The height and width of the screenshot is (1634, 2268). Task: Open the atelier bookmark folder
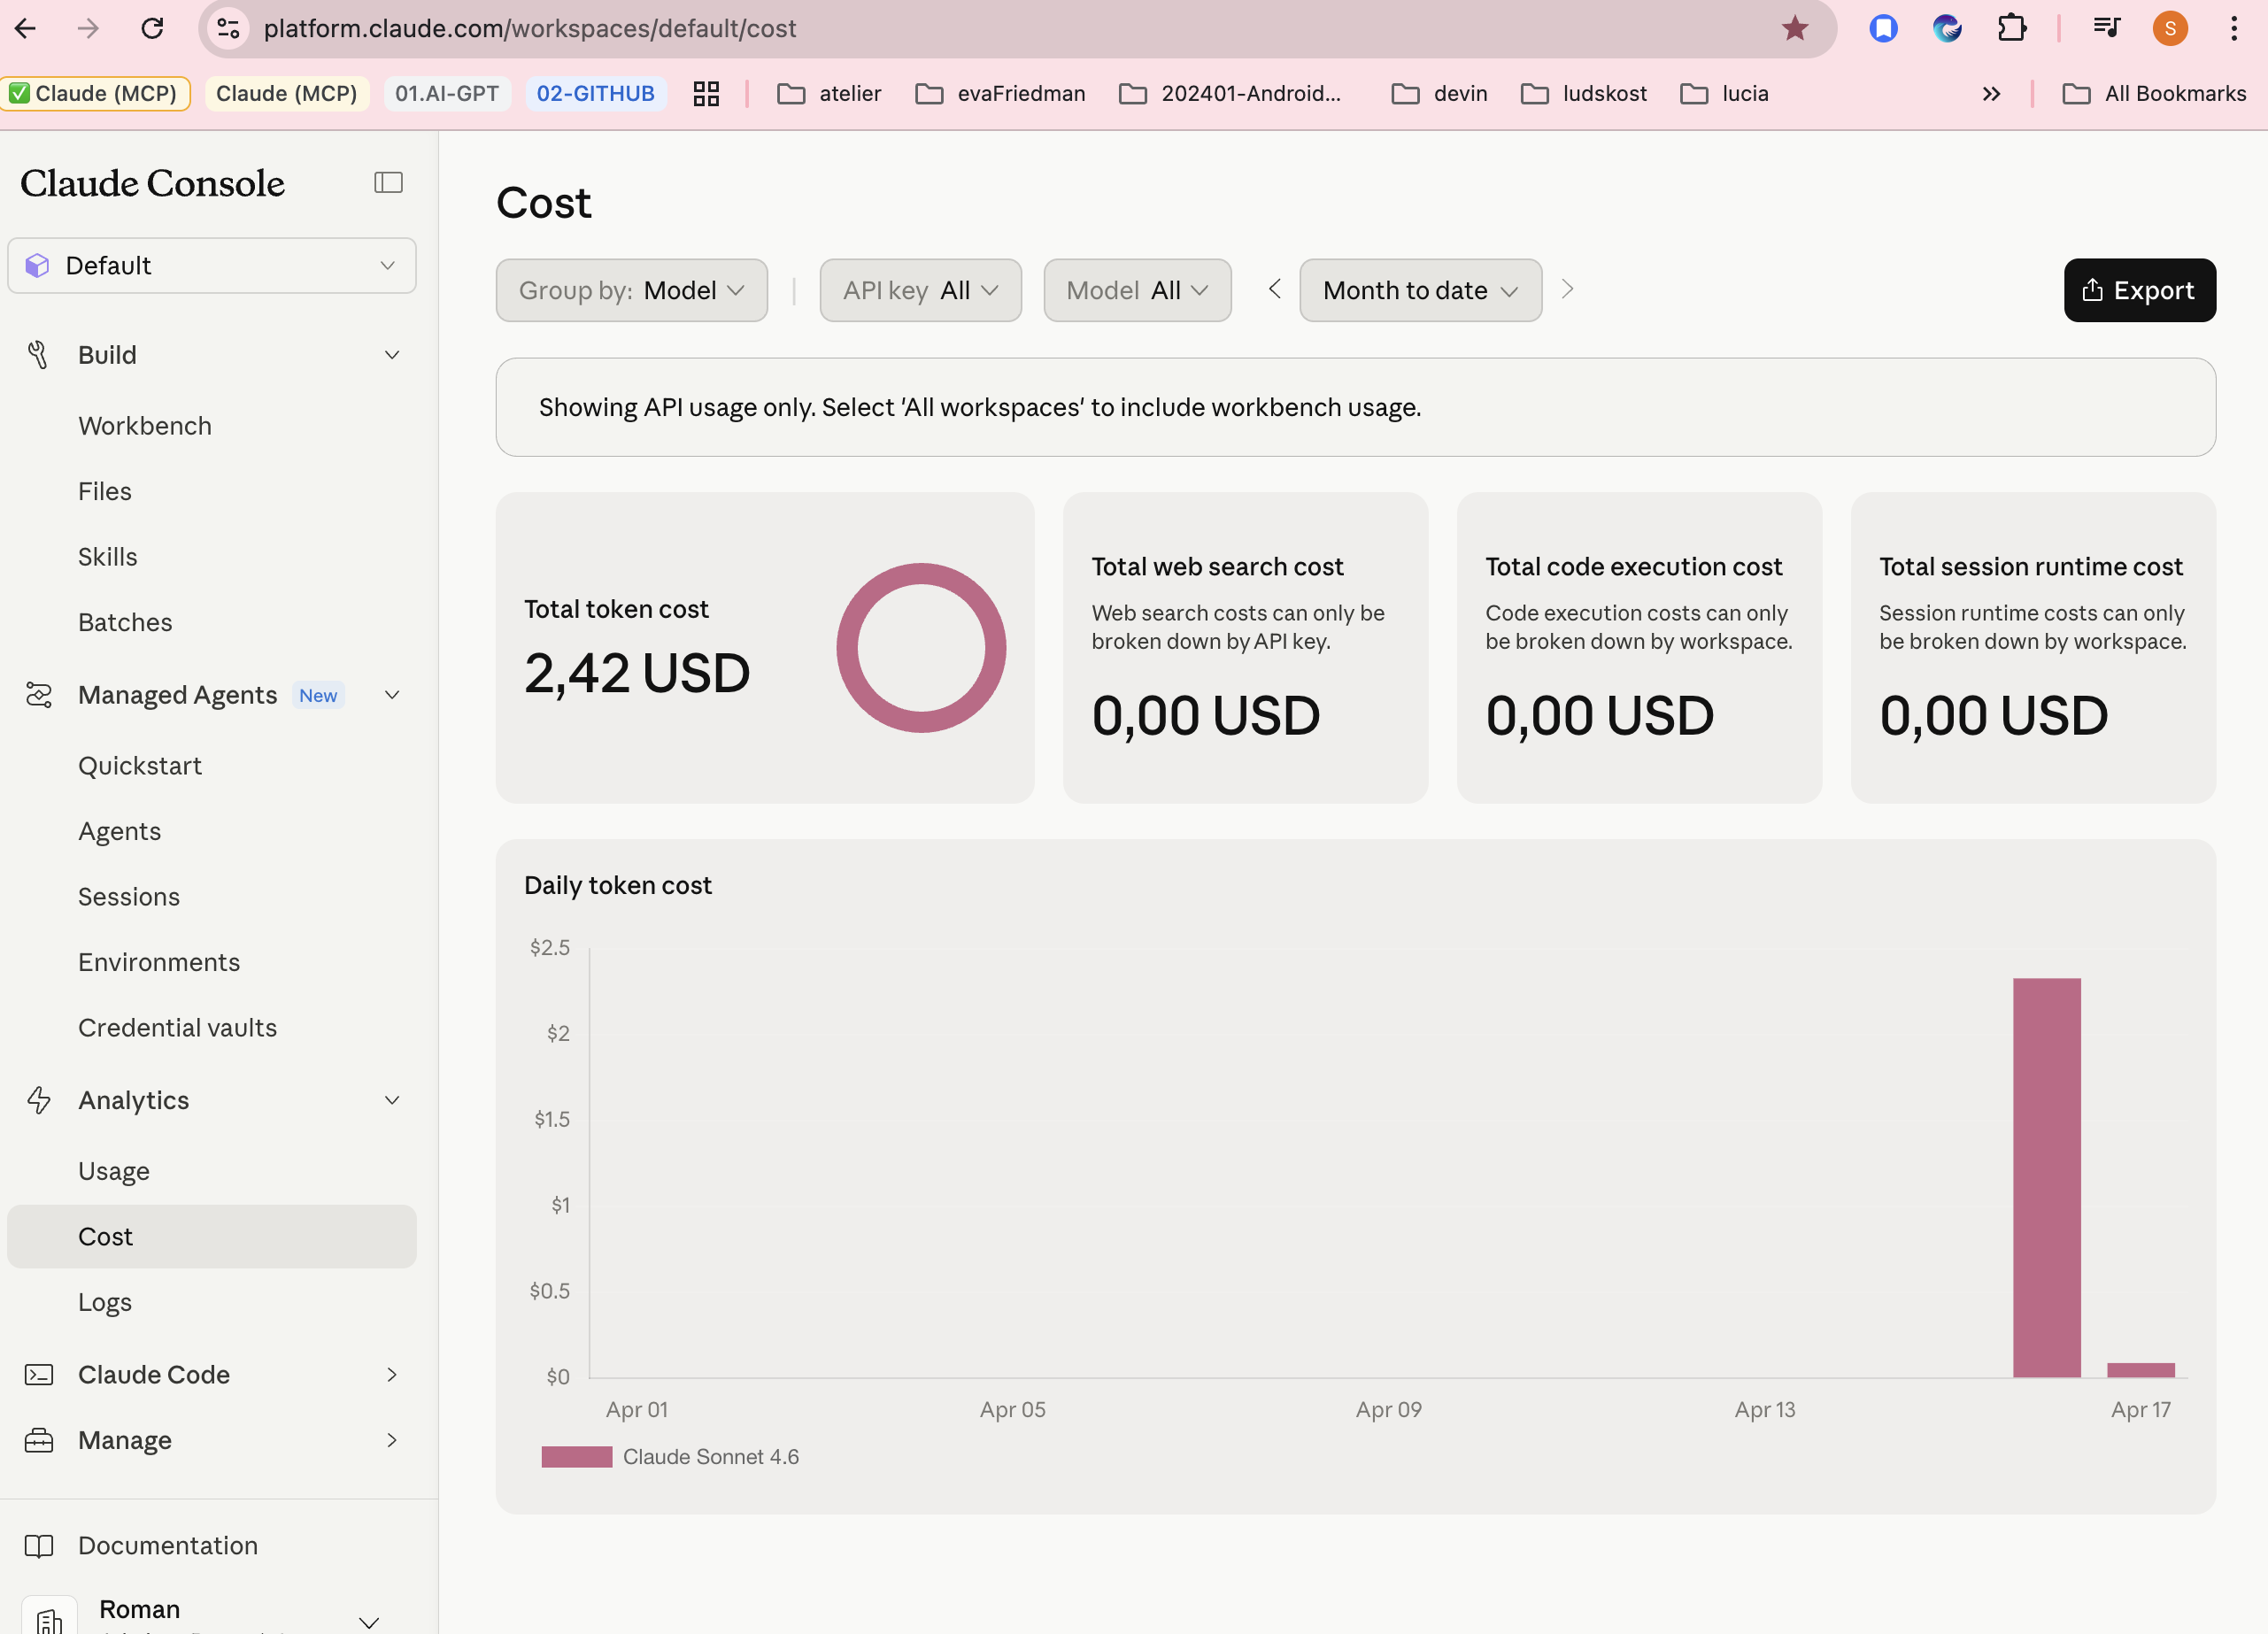coord(830,94)
